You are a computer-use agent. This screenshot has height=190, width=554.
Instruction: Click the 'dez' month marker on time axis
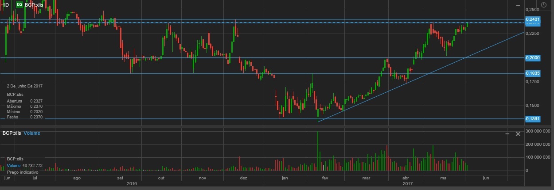pyautogui.click(x=243, y=178)
